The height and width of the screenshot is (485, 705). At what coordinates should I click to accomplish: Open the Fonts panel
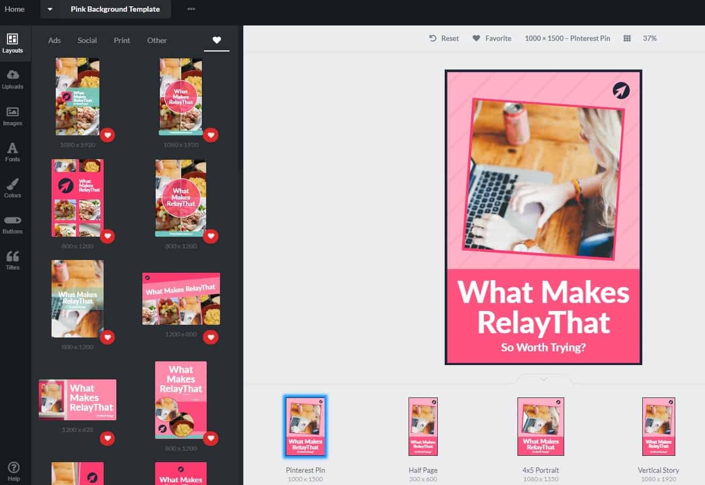[13, 152]
